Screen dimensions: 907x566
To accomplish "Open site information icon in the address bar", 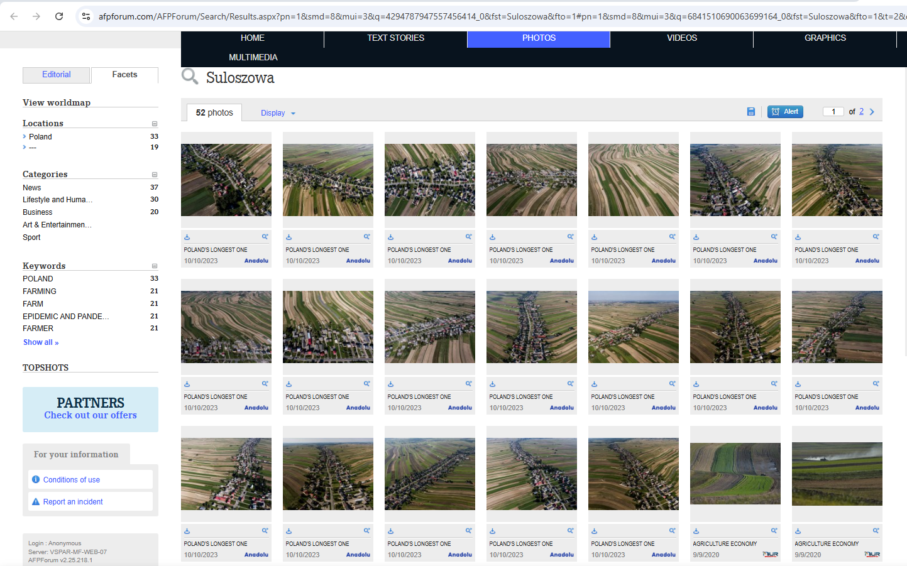I will coord(86,16).
